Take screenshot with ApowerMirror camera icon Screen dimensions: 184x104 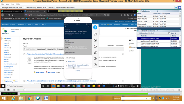click(x=95, y=40)
